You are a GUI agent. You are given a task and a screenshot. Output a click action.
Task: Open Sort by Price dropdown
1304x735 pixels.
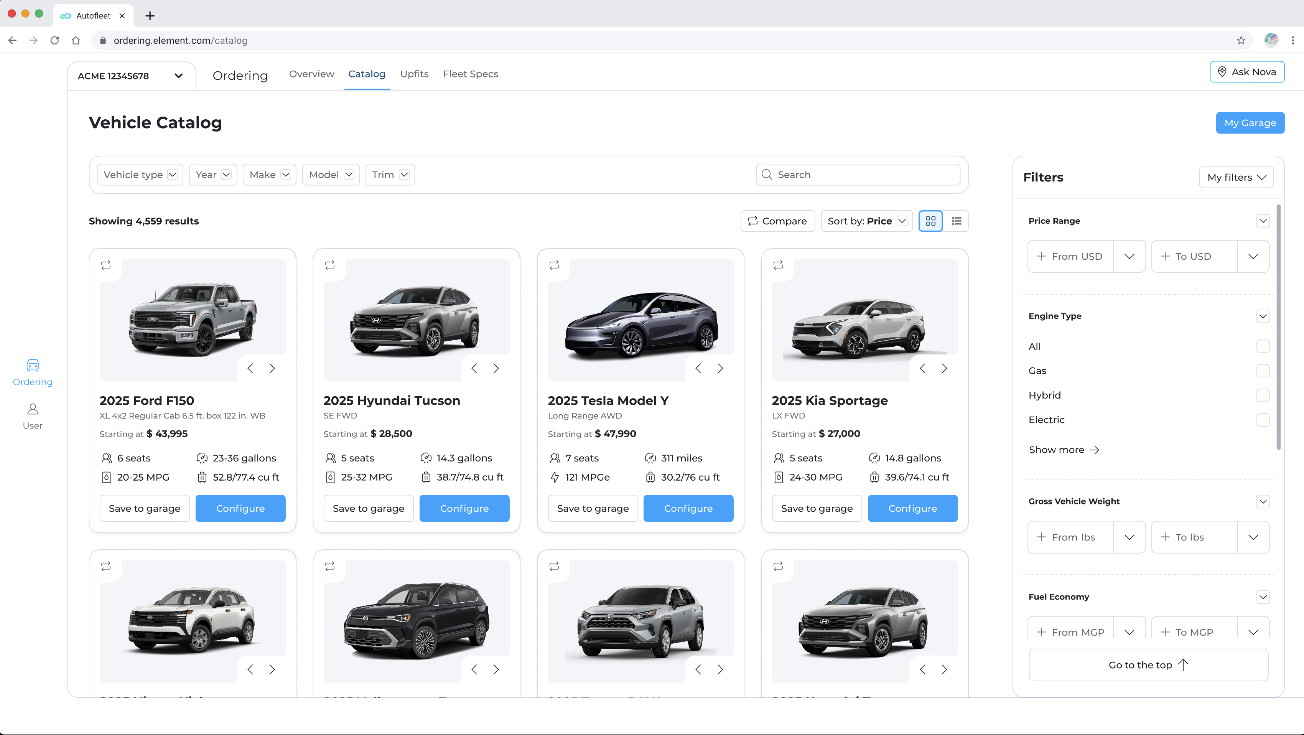(x=867, y=221)
